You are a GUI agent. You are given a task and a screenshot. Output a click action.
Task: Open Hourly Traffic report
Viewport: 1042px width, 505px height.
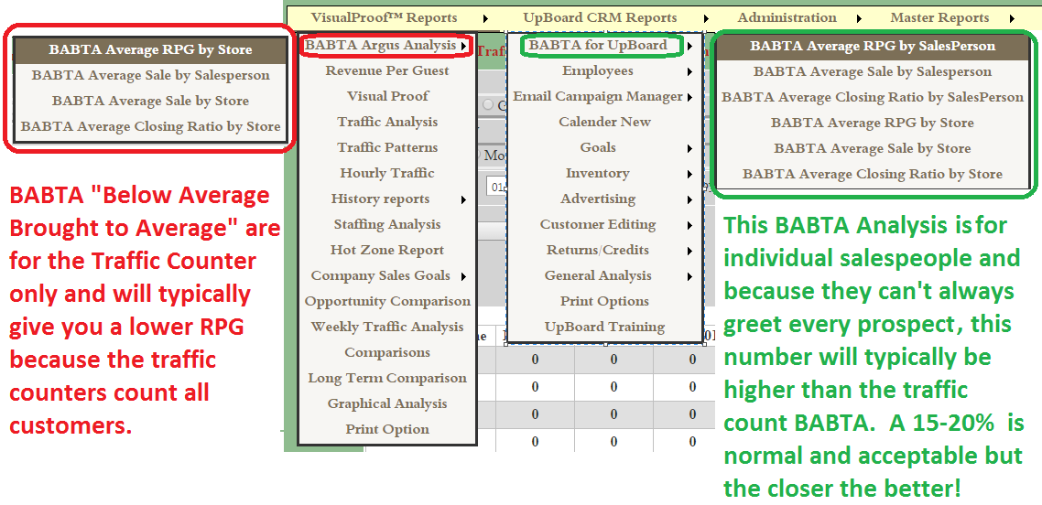click(386, 173)
